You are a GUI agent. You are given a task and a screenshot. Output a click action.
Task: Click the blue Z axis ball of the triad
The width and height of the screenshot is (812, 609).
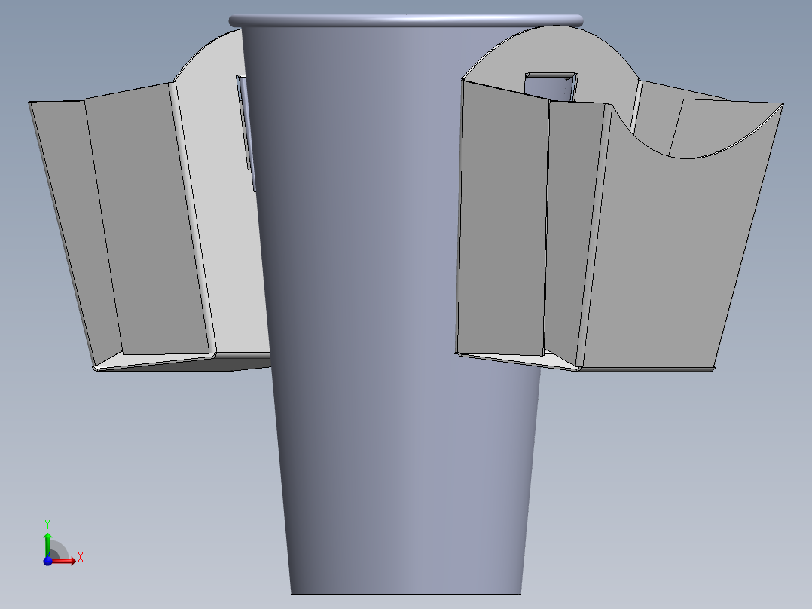click(47, 561)
